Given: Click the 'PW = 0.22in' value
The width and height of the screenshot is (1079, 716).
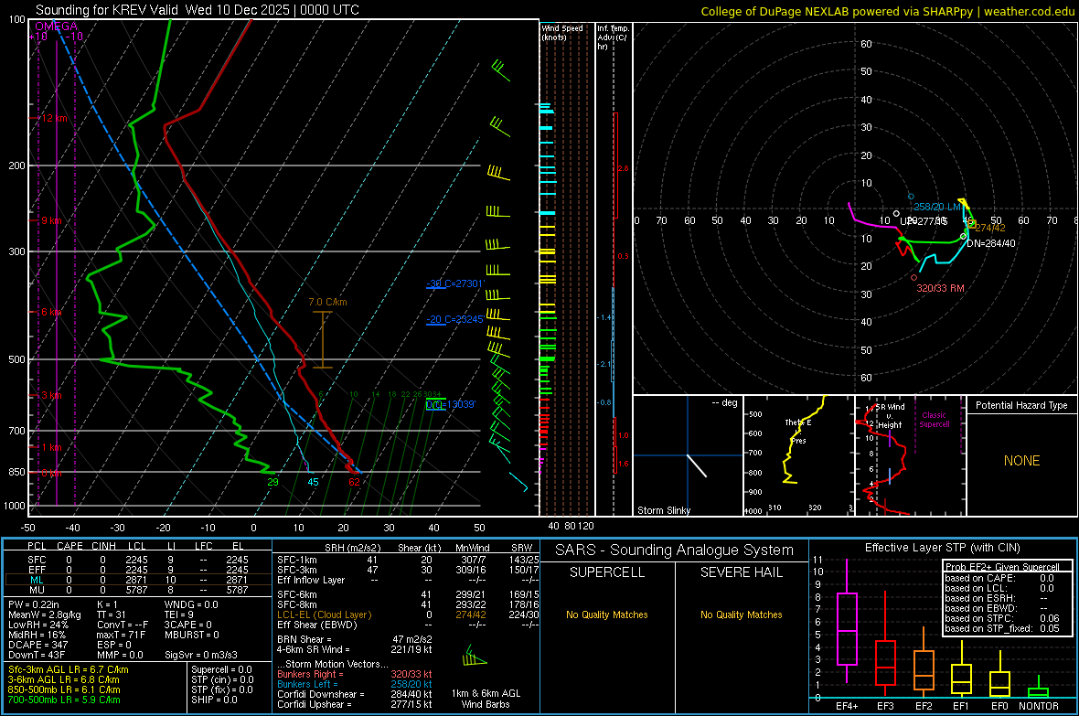Looking at the screenshot, I should (x=33, y=604).
